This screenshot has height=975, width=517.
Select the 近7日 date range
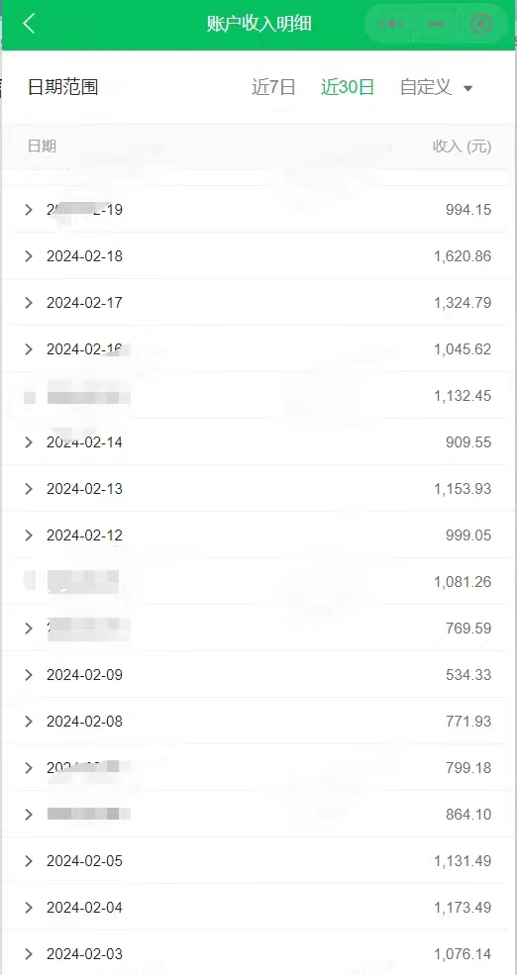tap(273, 87)
